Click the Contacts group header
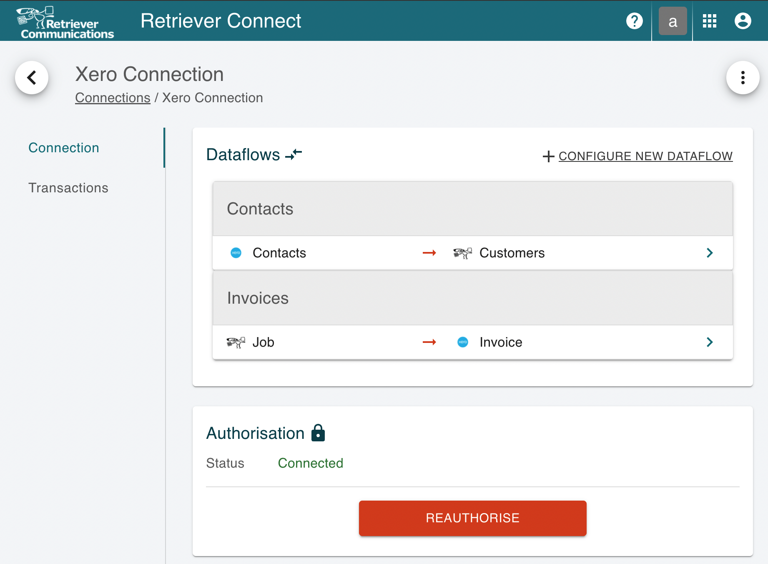This screenshot has height=564, width=768. [473, 209]
